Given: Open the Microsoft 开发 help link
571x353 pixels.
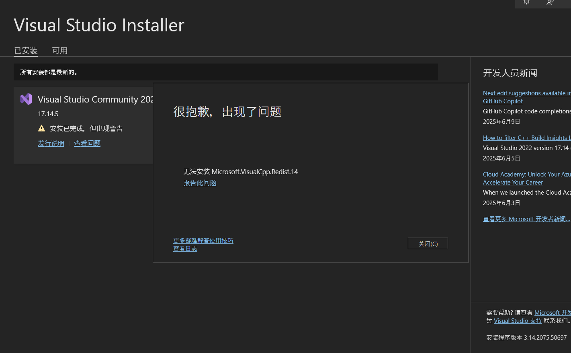Looking at the screenshot, I should pyautogui.click(x=553, y=313).
